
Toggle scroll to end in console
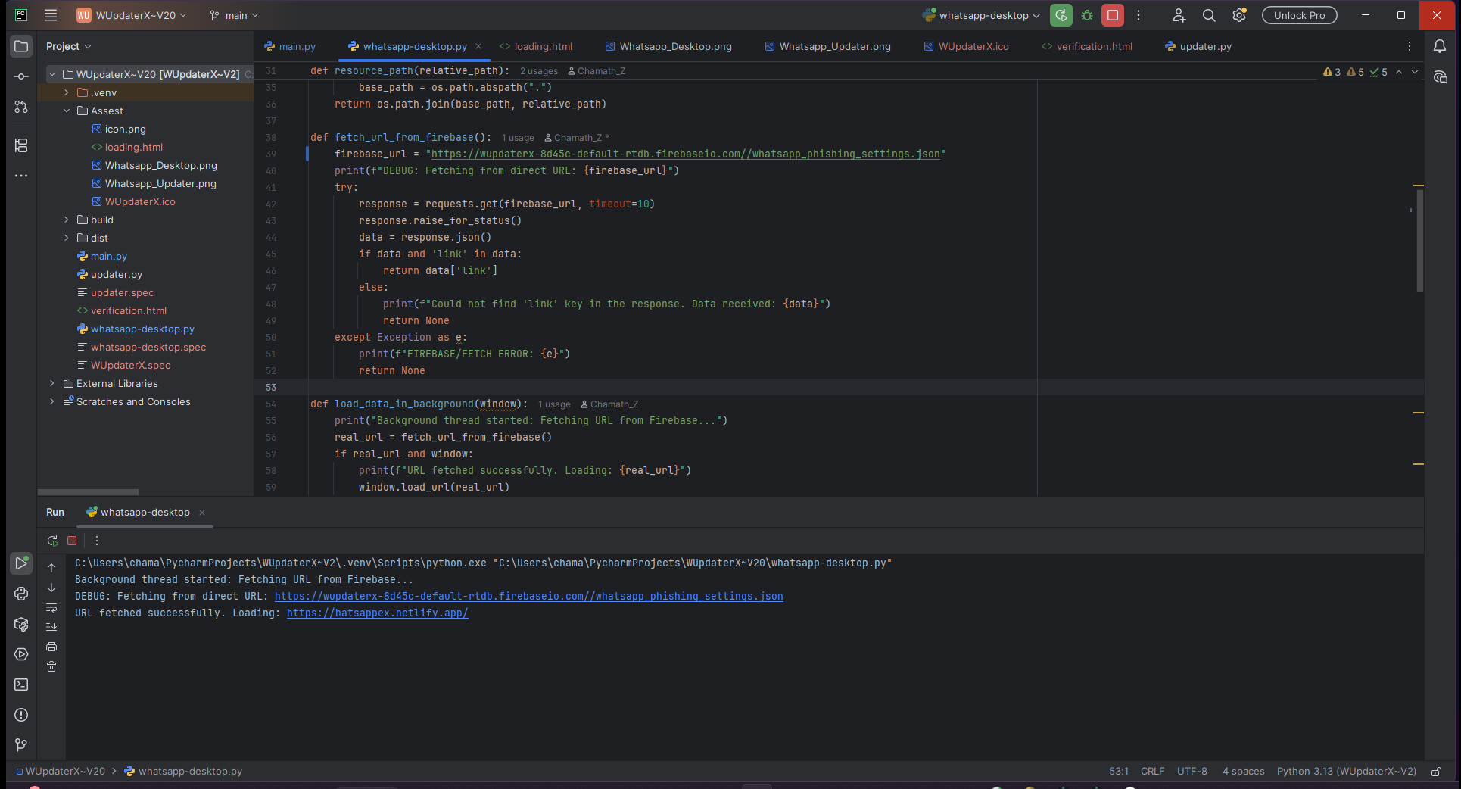click(51, 627)
